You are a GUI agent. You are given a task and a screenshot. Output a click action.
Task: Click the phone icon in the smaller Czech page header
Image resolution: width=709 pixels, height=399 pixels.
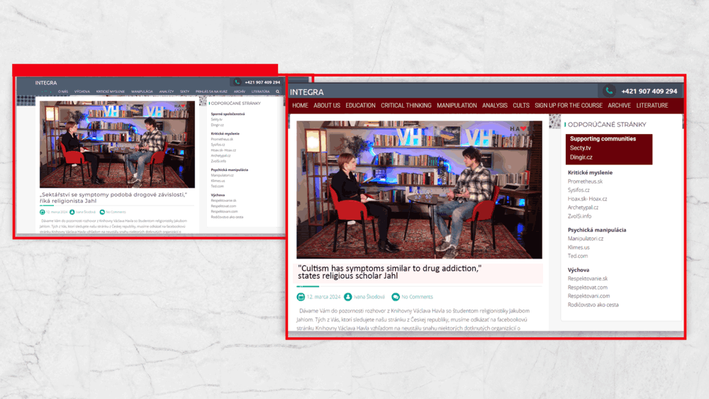click(237, 82)
